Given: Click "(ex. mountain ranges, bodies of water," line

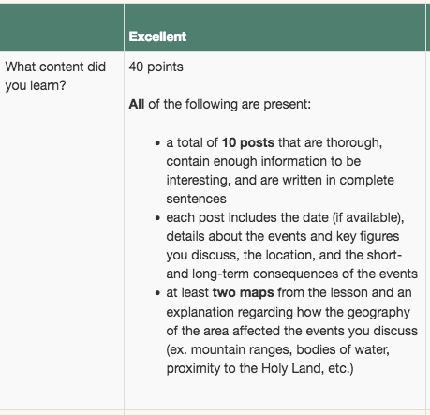Looking at the screenshot, I should 278,349.
